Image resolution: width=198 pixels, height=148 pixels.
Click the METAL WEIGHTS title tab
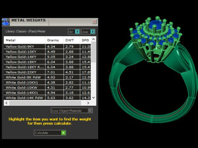(x=28, y=20)
